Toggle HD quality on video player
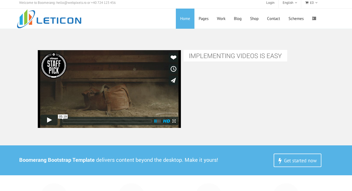The width and height of the screenshot is (352, 191). click(166, 121)
